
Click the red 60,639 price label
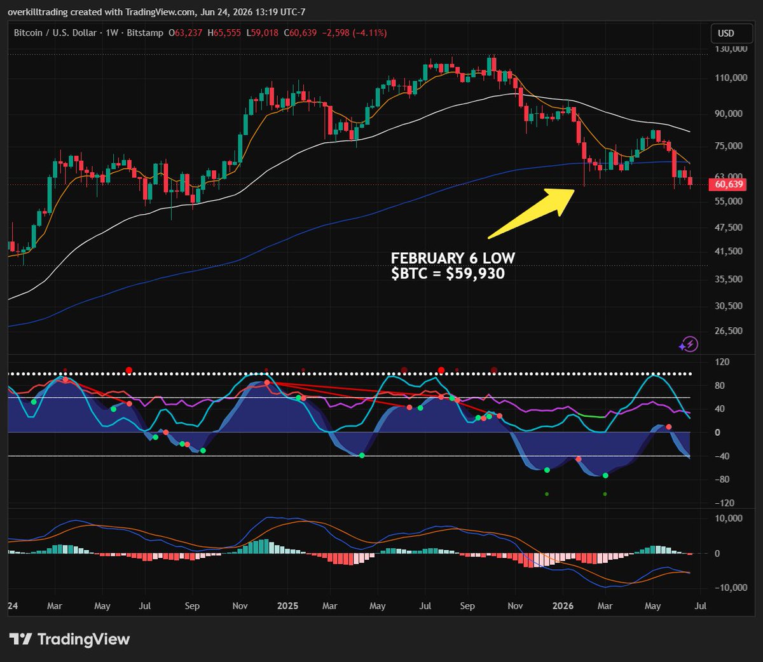coord(729,184)
